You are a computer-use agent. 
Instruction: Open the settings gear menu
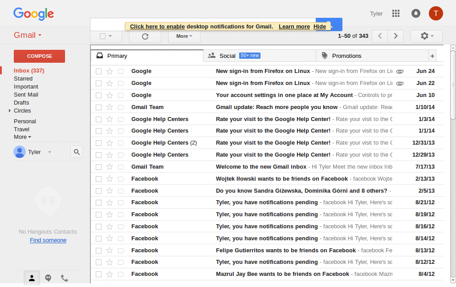(x=427, y=36)
